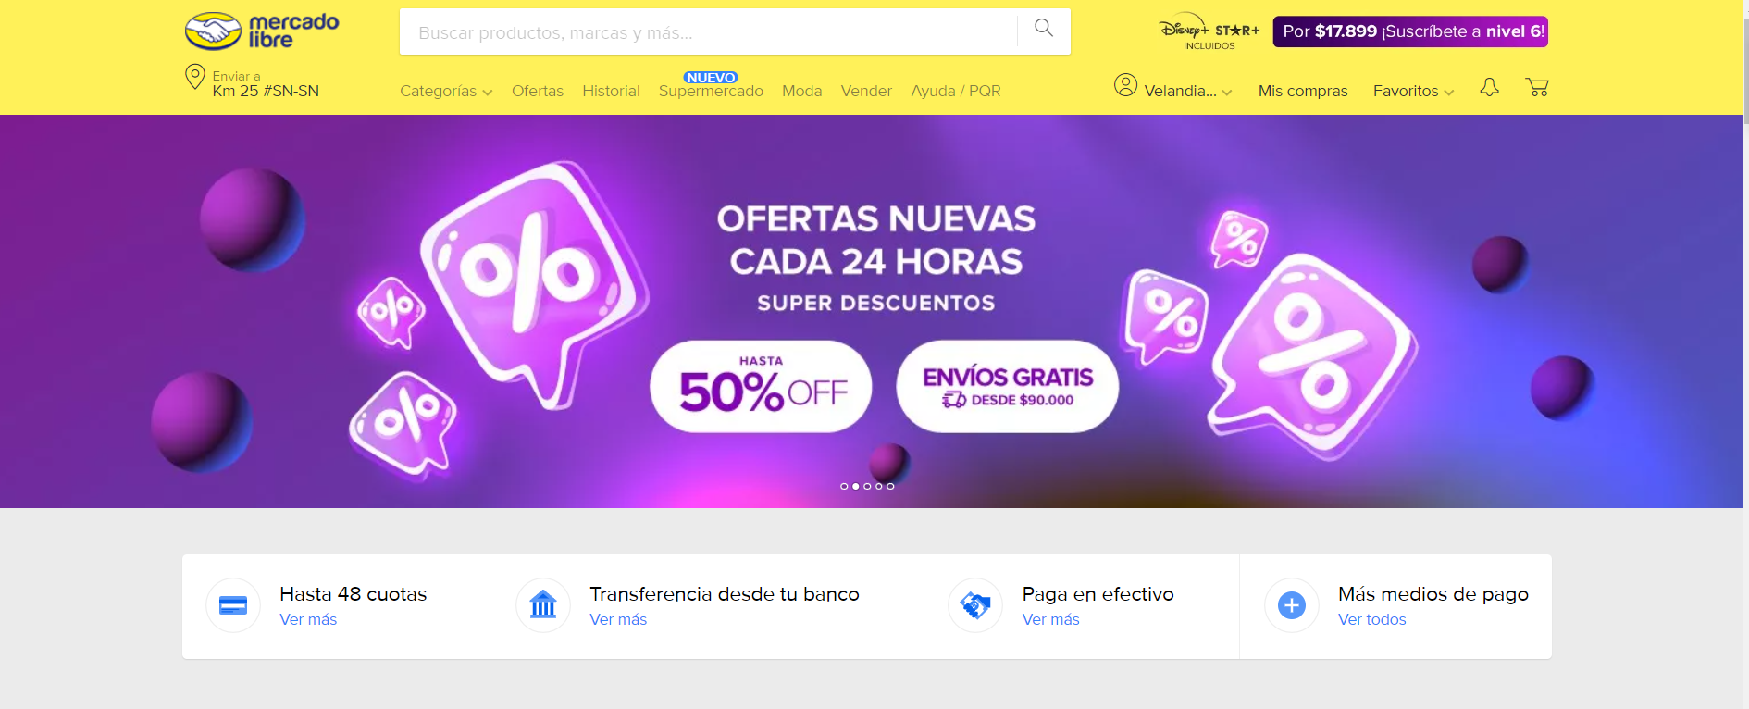
Task: Click the product search field
Action: pyautogui.click(x=708, y=32)
